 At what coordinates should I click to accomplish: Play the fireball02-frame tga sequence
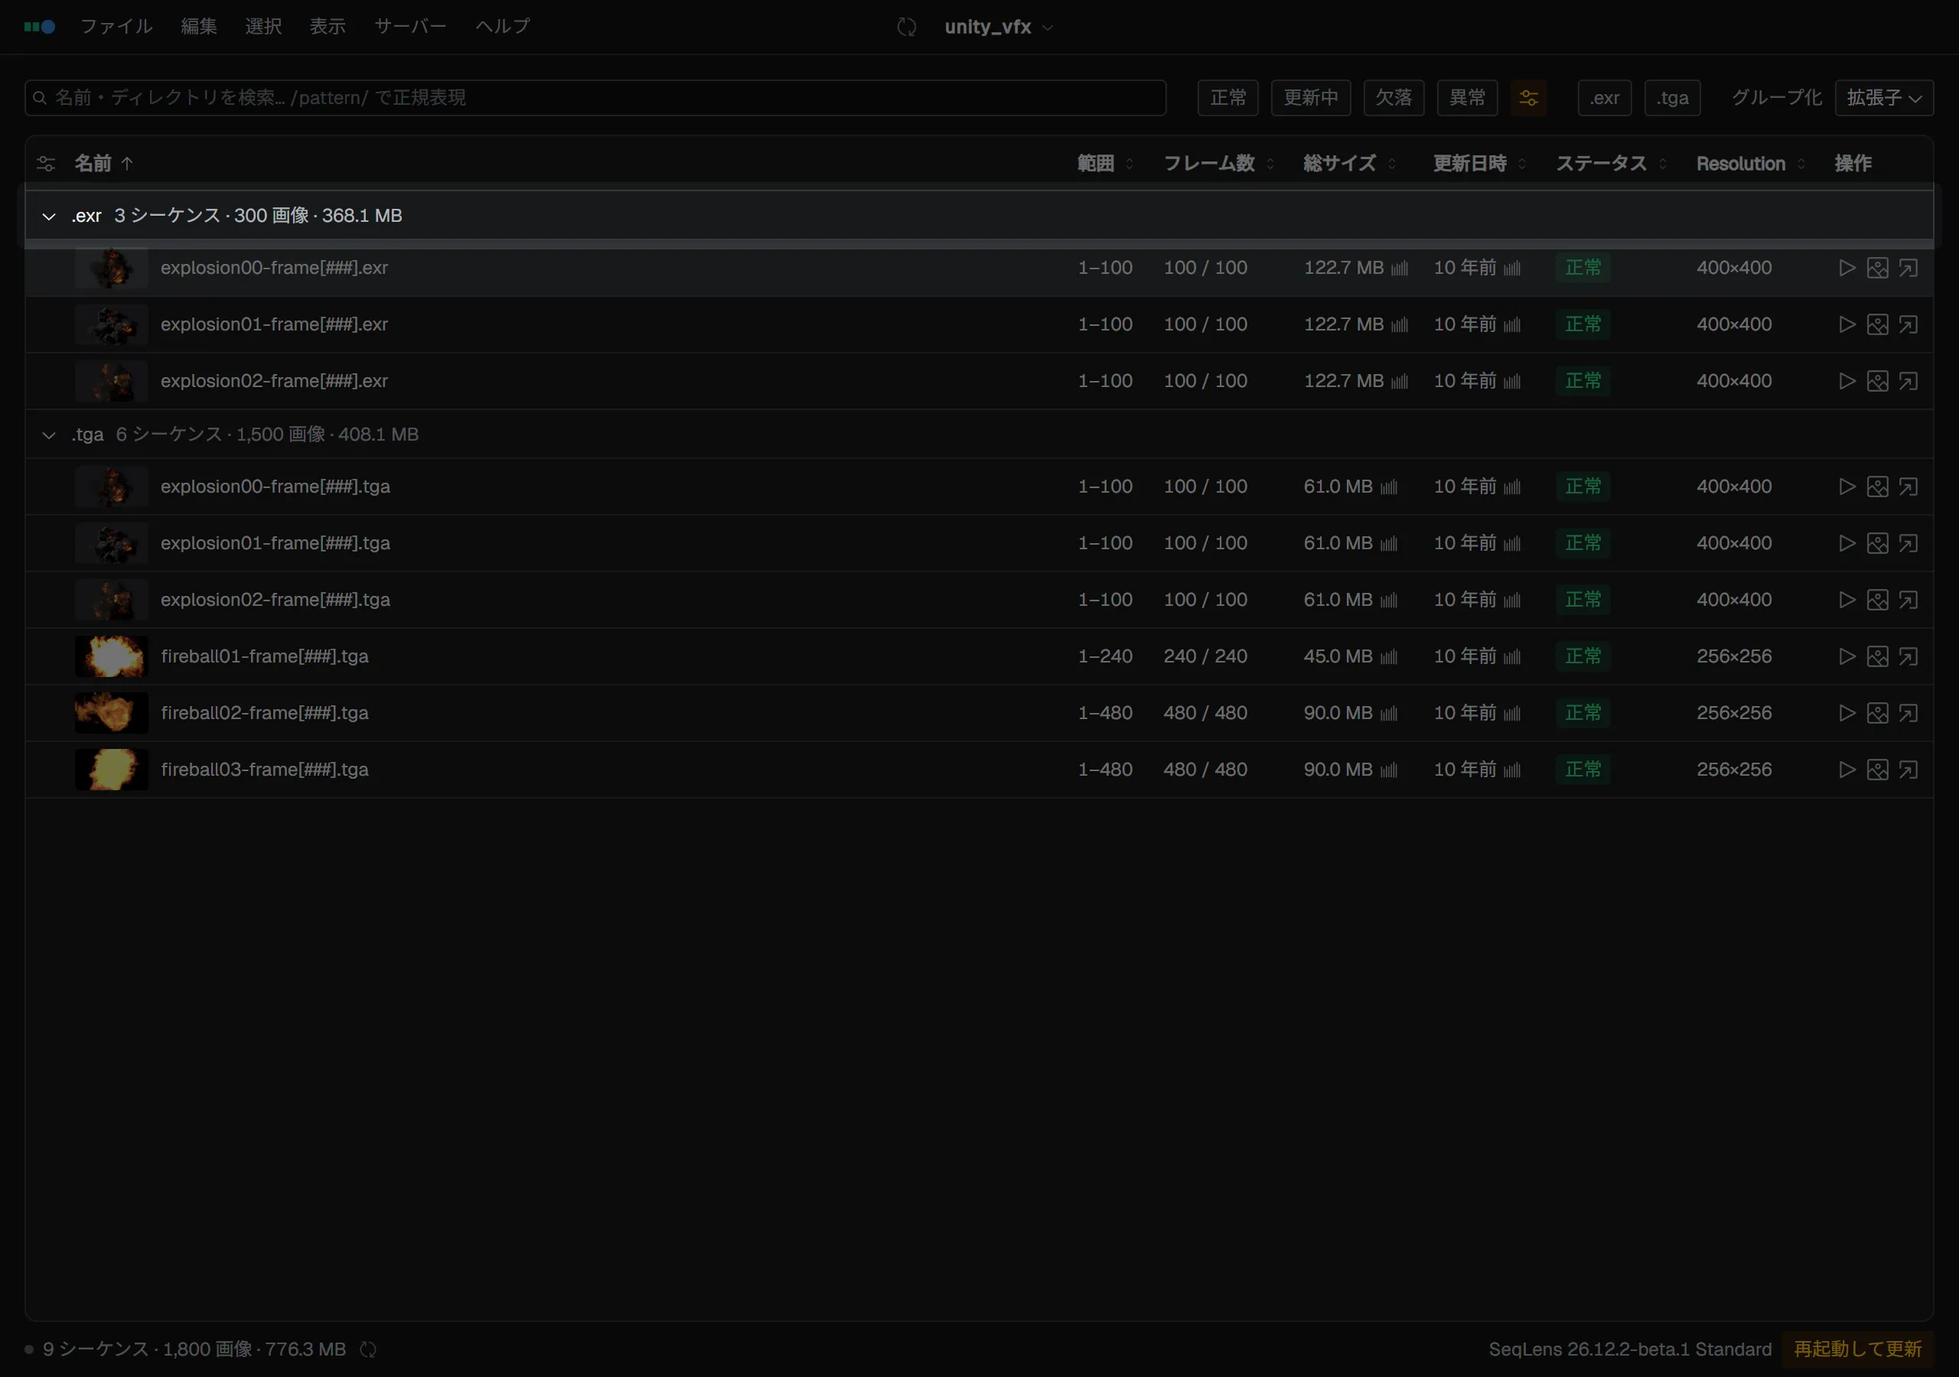pyautogui.click(x=1847, y=712)
